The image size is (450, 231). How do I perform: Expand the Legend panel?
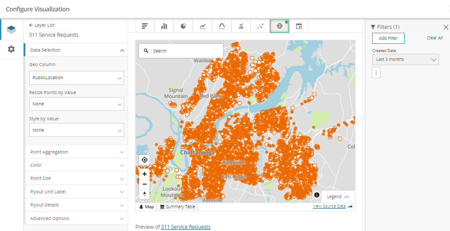(x=338, y=197)
